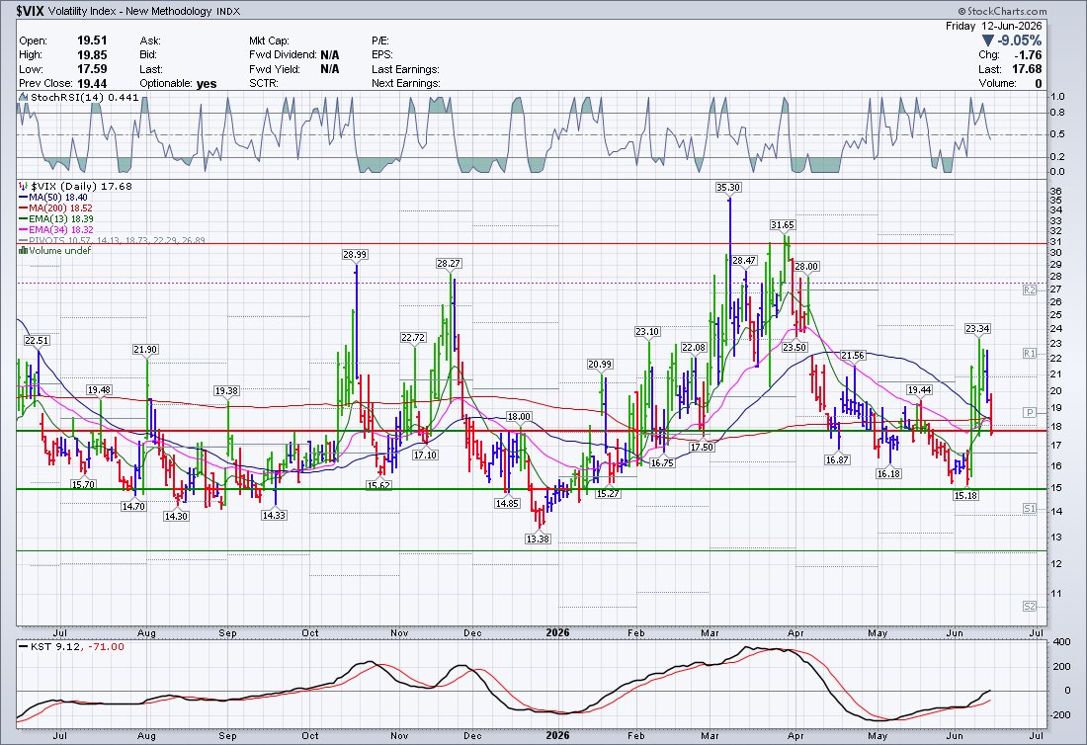Select the Last value 17.68 in header
The width and height of the screenshot is (1087, 745).
tap(1027, 69)
